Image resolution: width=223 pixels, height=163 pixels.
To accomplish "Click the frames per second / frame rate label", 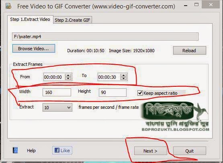I will click(108, 107).
